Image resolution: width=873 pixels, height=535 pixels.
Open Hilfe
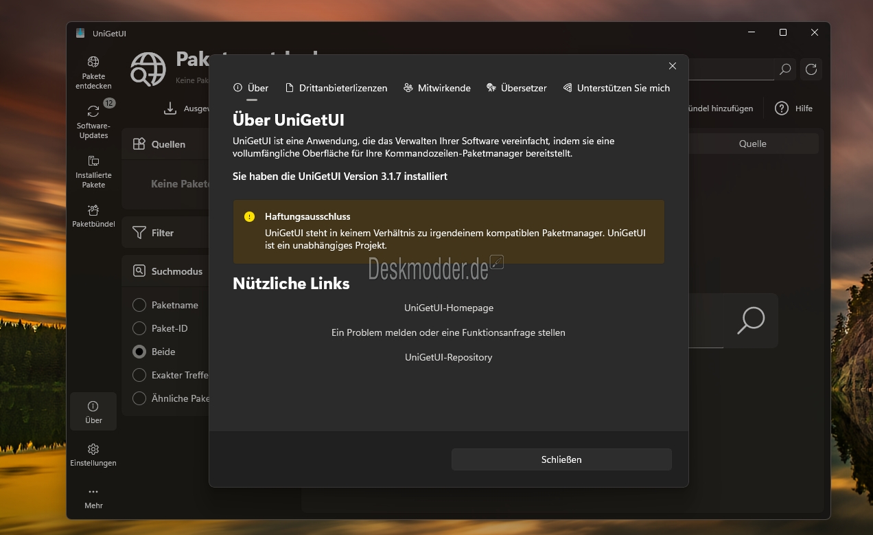click(794, 109)
